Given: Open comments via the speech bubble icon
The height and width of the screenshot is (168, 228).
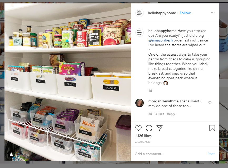Looking at the screenshot, I should [149, 128].
